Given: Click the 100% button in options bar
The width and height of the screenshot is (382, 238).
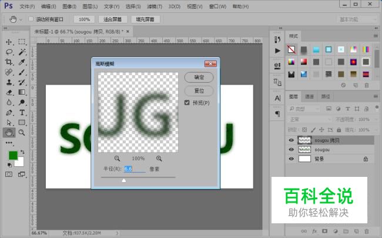Looking at the screenshot, I should pos(84,19).
